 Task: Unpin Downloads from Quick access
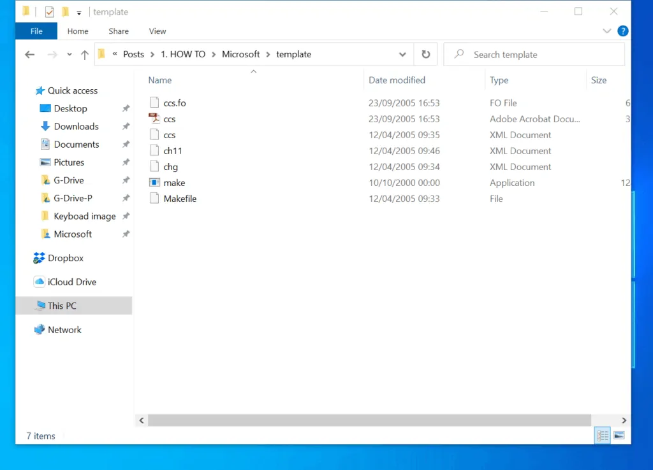(125, 126)
